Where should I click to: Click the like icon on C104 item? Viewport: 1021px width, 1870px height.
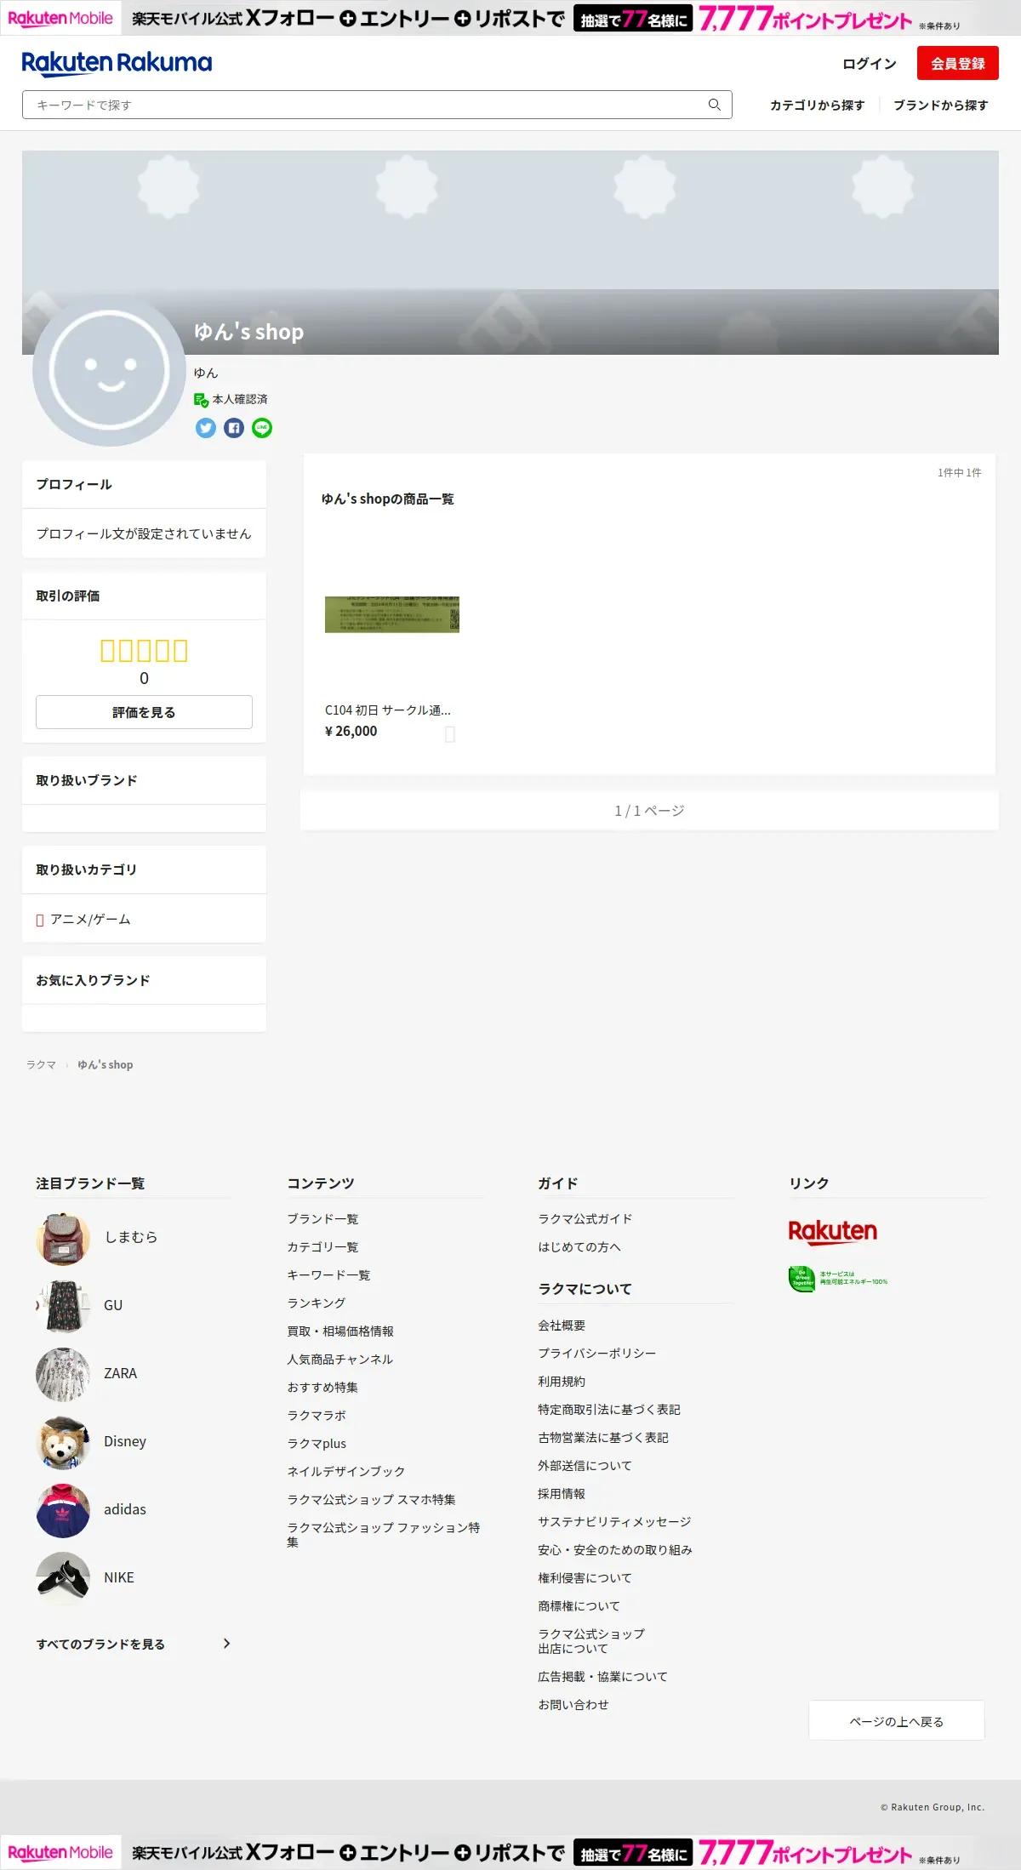pos(450,733)
